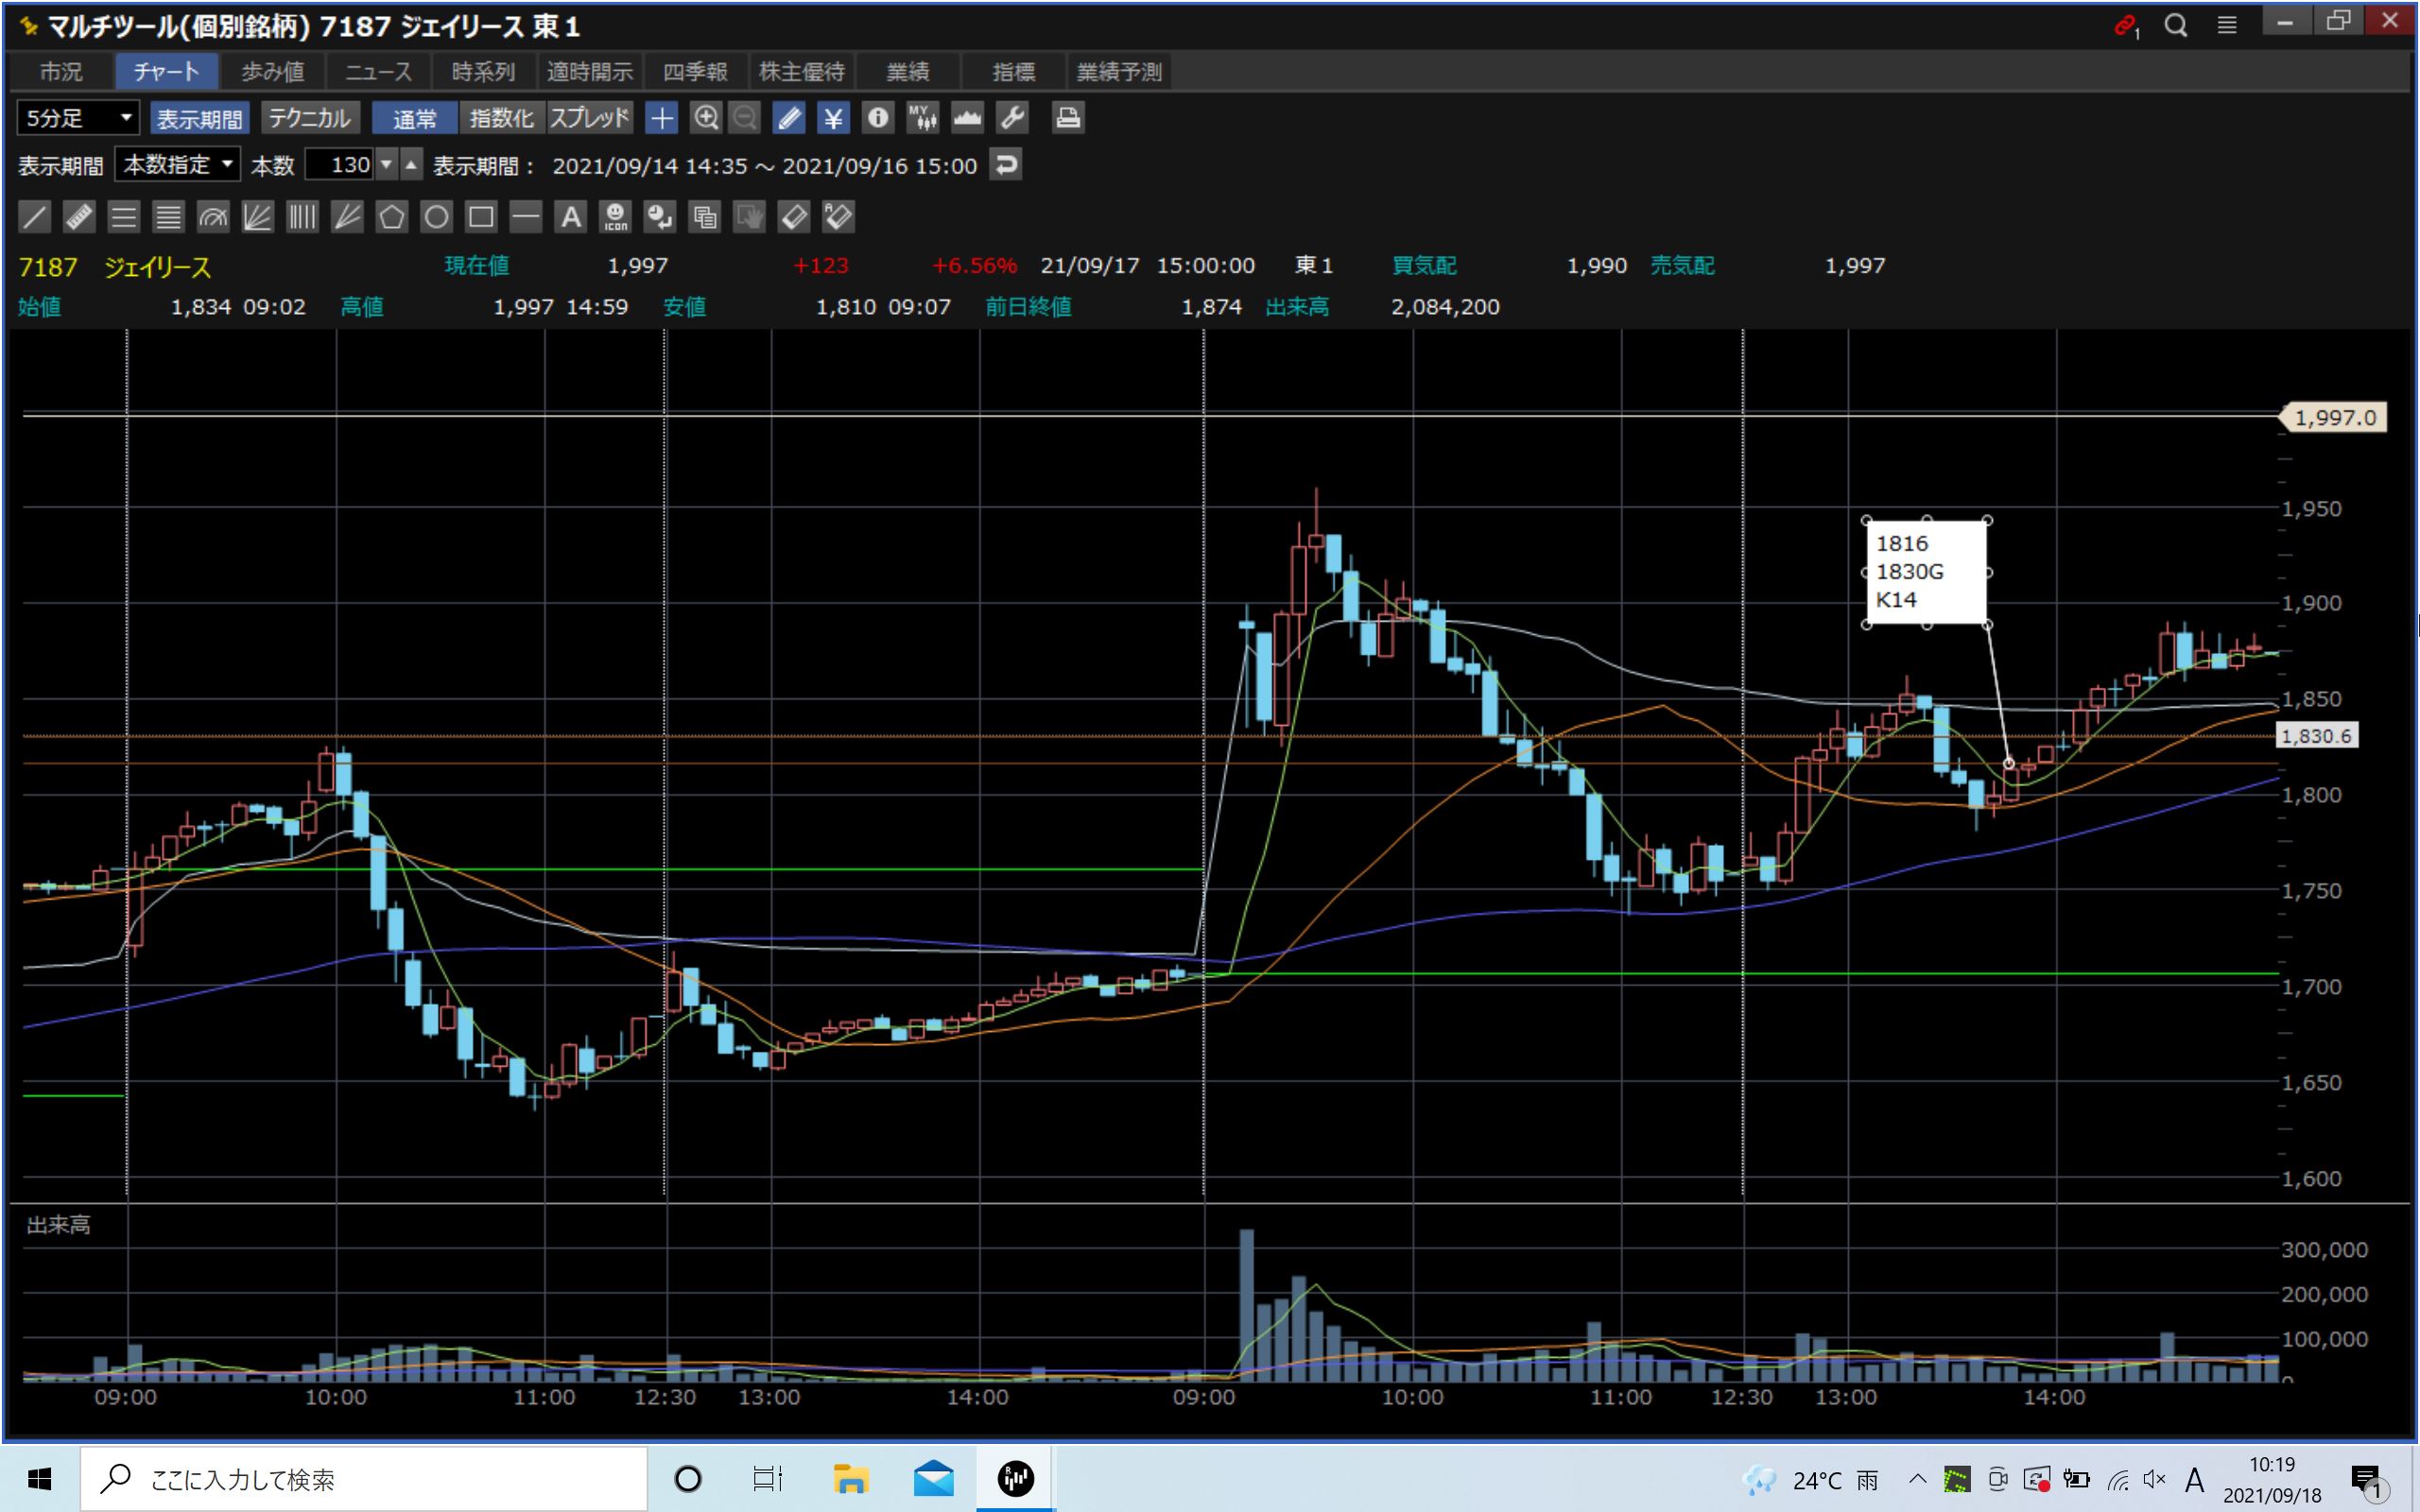The image size is (2420, 1512).
Task: Click the info circle icon
Action: (877, 118)
